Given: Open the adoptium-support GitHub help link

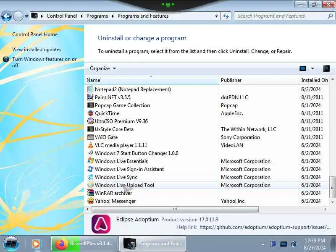Looking at the screenshot, I should [265, 227].
